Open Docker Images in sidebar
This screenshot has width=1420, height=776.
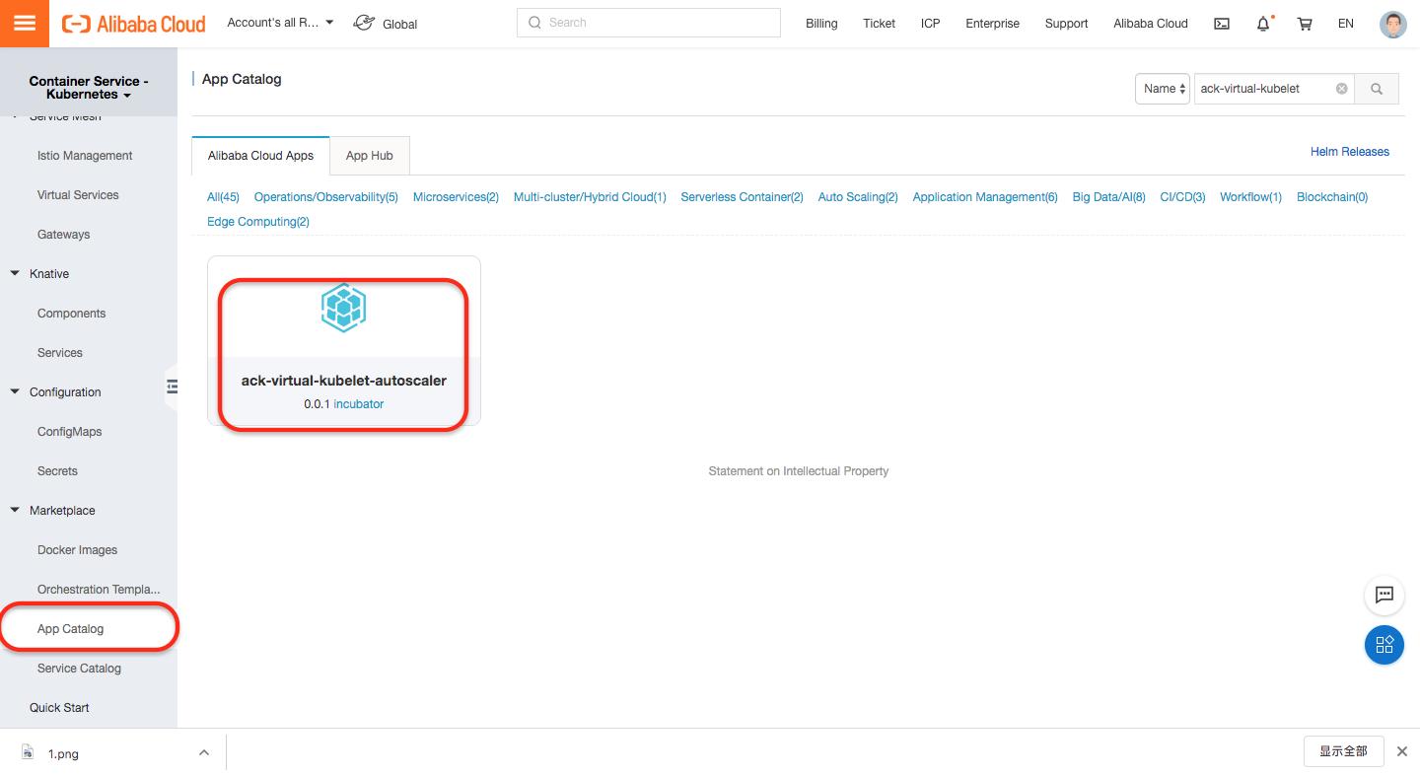77,550
